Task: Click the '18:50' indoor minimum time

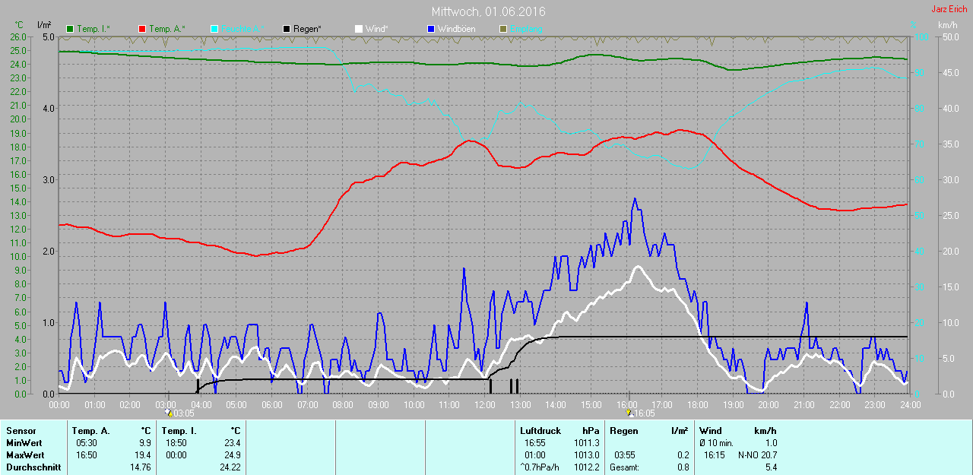Action: pyautogui.click(x=177, y=443)
